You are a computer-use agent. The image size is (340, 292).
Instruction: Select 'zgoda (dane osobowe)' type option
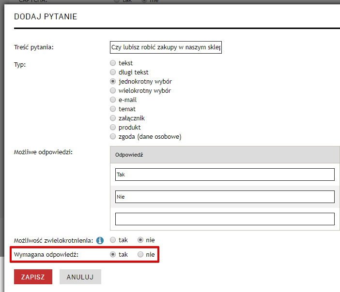pos(113,136)
